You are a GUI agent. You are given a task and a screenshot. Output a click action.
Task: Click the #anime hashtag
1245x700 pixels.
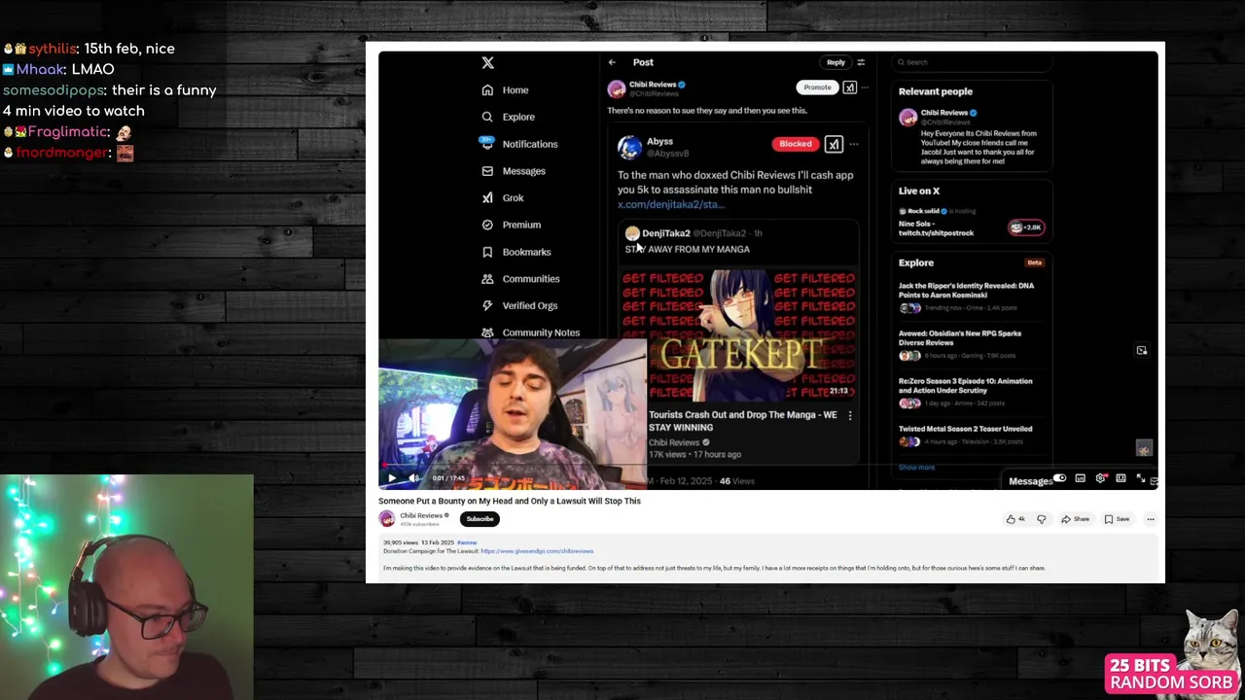467,542
